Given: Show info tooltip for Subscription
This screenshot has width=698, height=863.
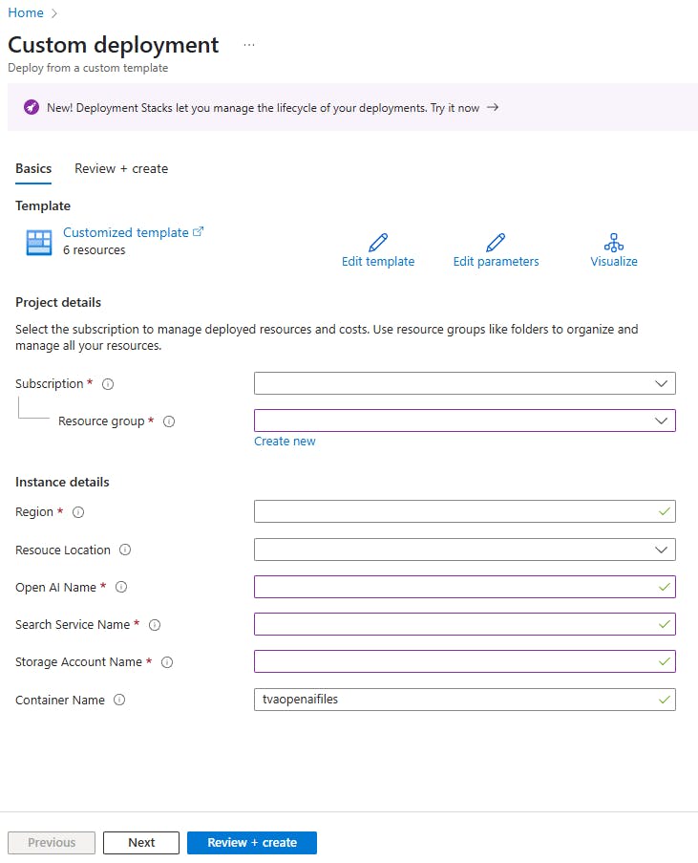Looking at the screenshot, I should pos(108,384).
